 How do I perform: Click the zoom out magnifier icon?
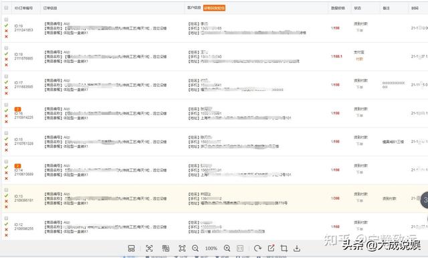click(195, 248)
